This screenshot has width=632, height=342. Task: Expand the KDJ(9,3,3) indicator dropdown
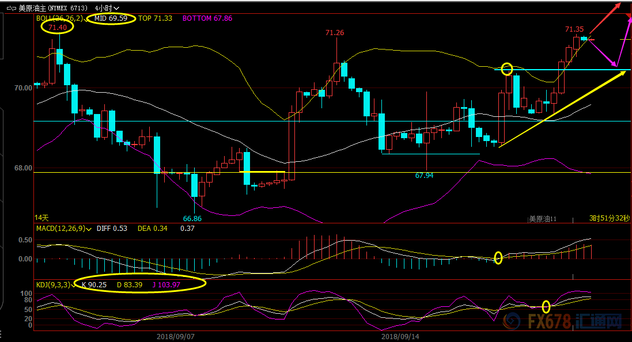click(x=73, y=285)
